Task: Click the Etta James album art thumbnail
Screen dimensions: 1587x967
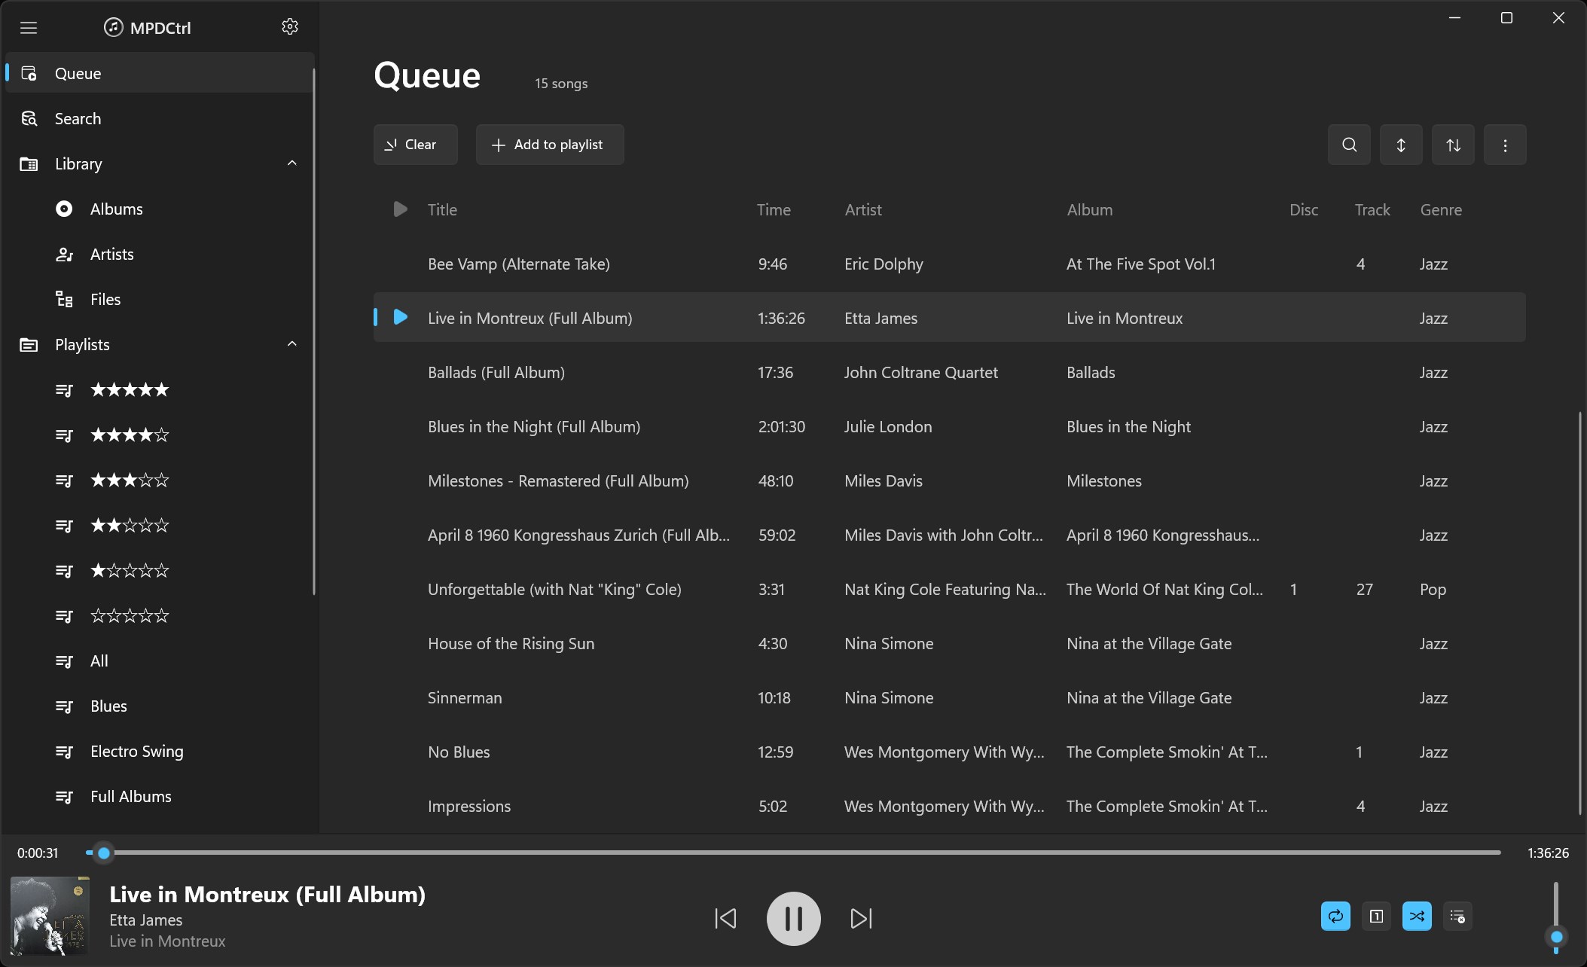Action: click(x=50, y=915)
